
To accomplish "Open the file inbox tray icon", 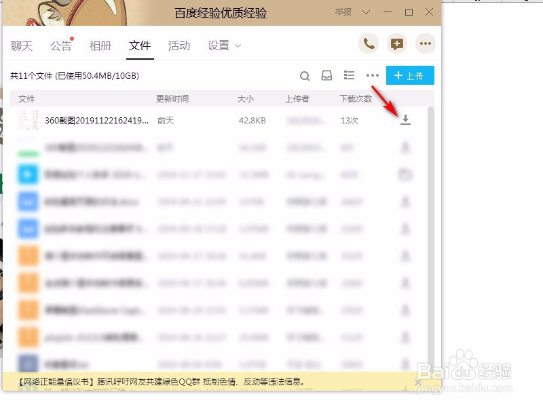I will (x=326, y=75).
